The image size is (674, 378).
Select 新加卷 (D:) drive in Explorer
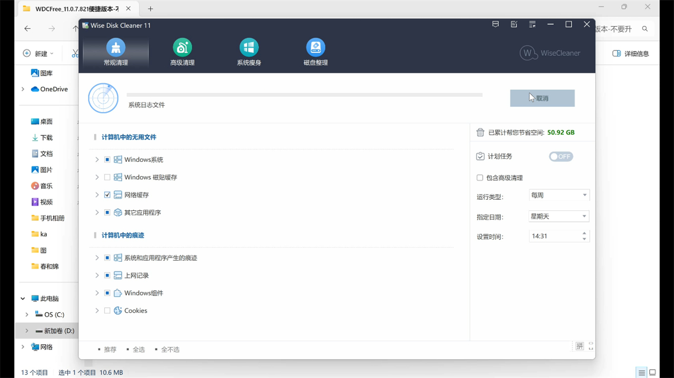point(55,331)
